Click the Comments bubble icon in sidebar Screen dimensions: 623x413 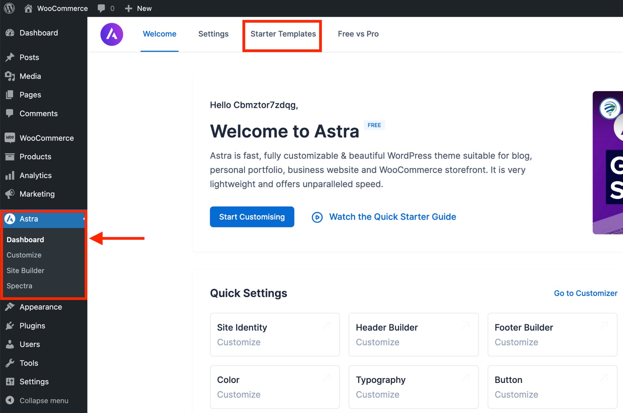pyautogui.click(x=10, y=113)
